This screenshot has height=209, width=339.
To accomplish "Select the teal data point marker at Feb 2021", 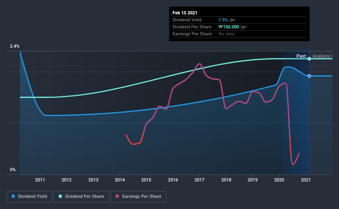I will coord(309,58).
